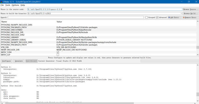Screen dimensions: 199x104
Task: Click the variable list scrollbar thumb
Action: coord(198,47)
